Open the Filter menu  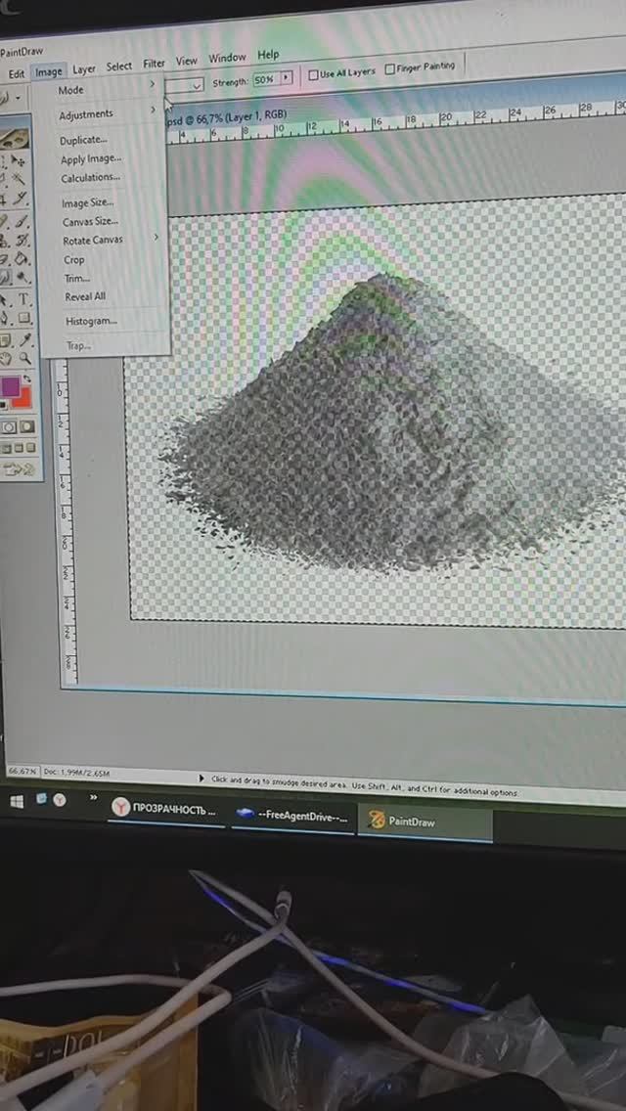(x=154, y=63)
